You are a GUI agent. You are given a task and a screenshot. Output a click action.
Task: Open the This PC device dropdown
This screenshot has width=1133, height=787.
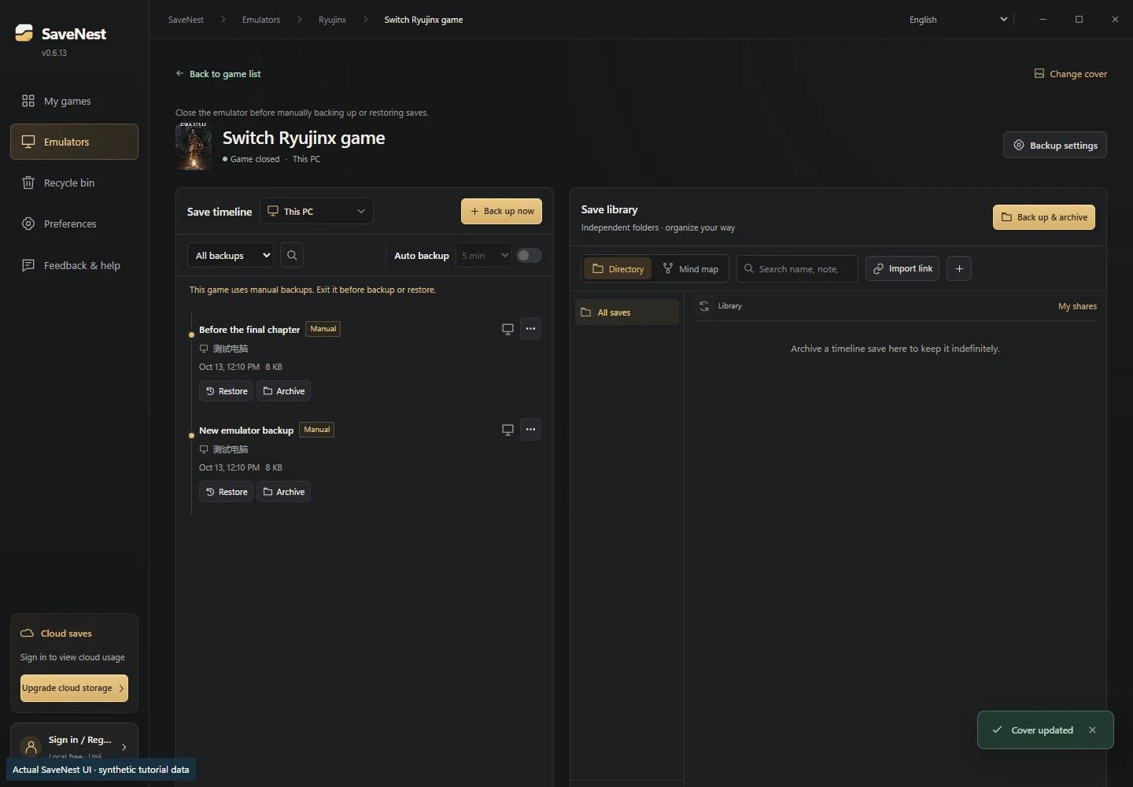(x=316, y=211)
